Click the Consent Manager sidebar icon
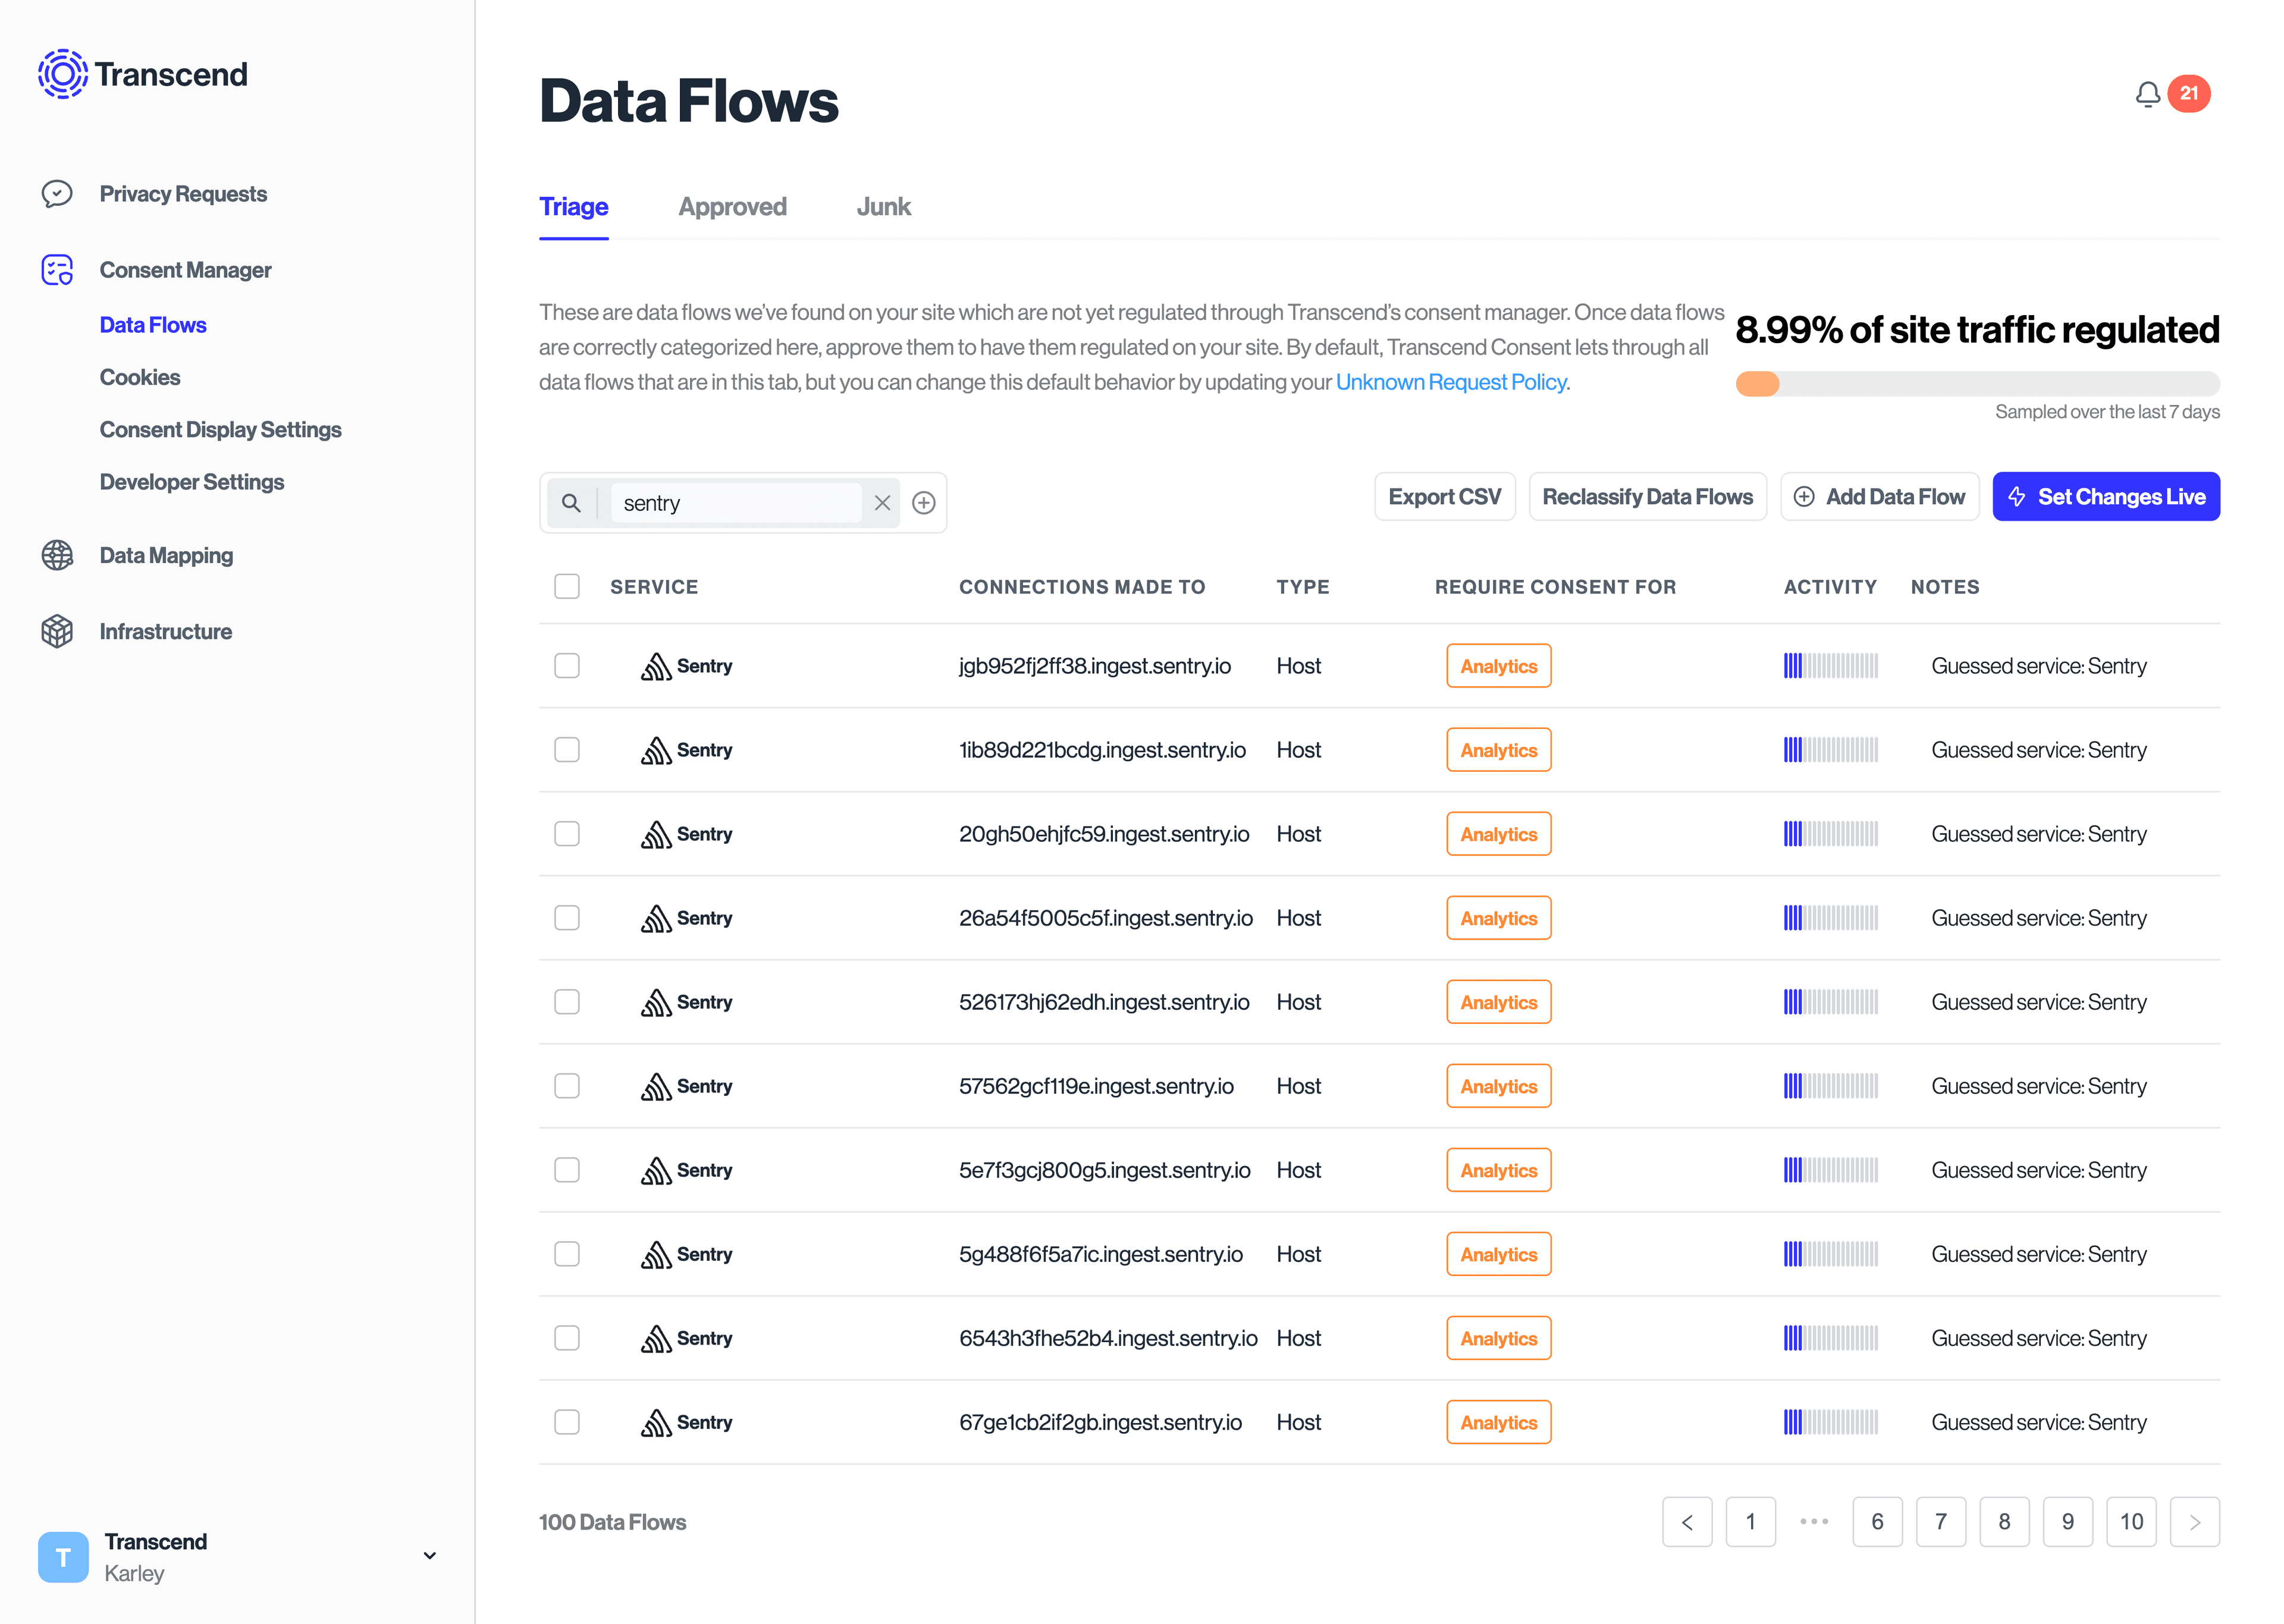Viewport: 2284px width, 1624px height. click(x=58, y=271)
